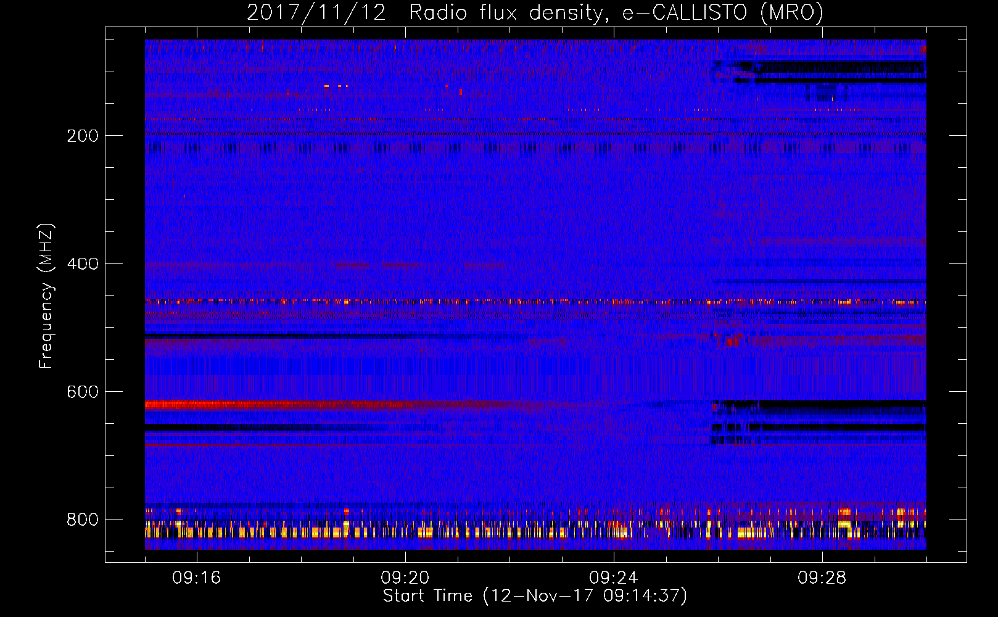Click the bright red emission band near 620 MHz
The width and height of the screenshot is (998, 617).
click(278, 405)
